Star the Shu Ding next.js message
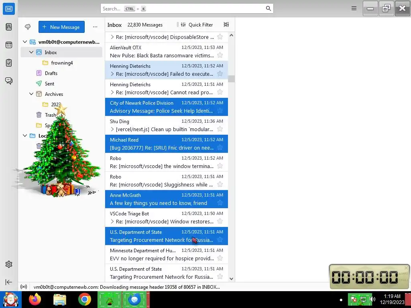Image resolution: width=411 pixels, height=308 pixels. coord(220,129)
